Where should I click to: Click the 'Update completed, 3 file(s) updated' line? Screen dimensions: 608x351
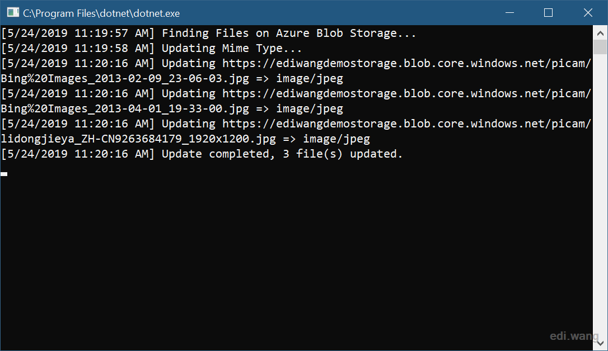(x=202, y=154)
